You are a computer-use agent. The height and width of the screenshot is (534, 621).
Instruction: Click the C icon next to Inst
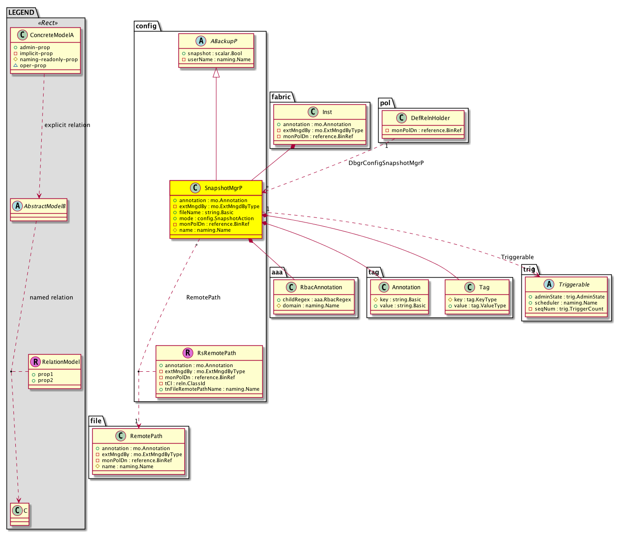click(x=313, y=112)
